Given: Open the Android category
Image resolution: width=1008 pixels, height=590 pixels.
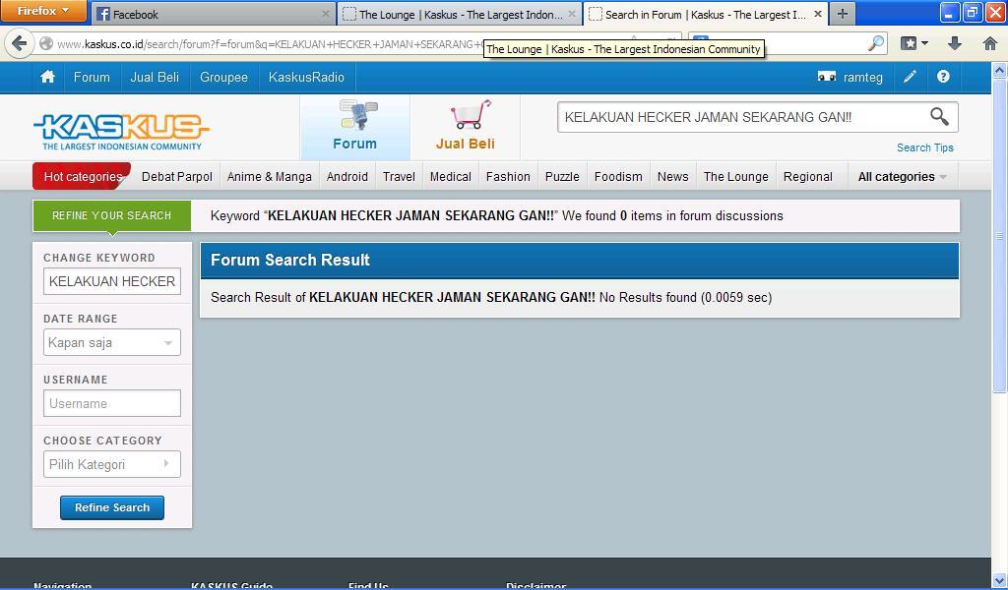Looking at the screenshot, I should click(347, 177).
